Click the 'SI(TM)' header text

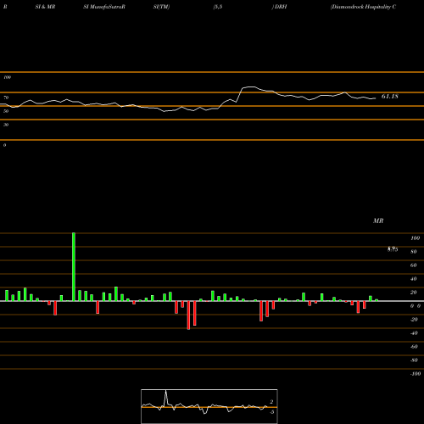pos(161,7)
